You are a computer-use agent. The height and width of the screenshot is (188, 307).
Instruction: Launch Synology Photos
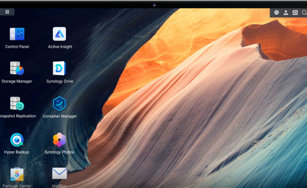point(59,140)
